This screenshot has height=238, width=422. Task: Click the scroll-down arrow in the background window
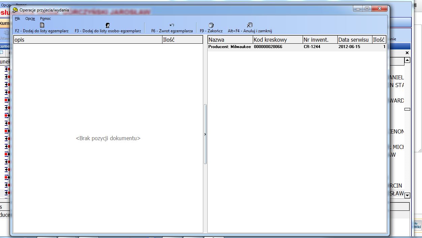tap(407, 195)
